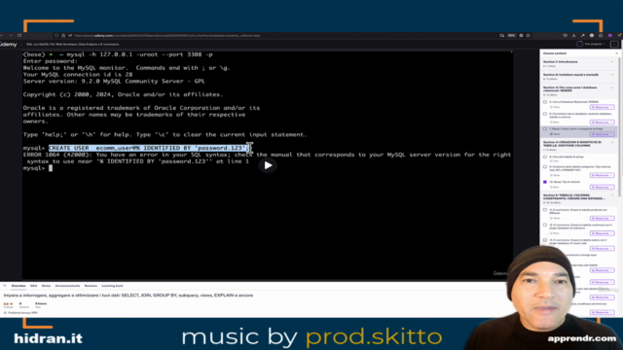Check lecture 12 E-commerce tabella customers
This screenshot has height=350, width=623.
coord(545,225)
